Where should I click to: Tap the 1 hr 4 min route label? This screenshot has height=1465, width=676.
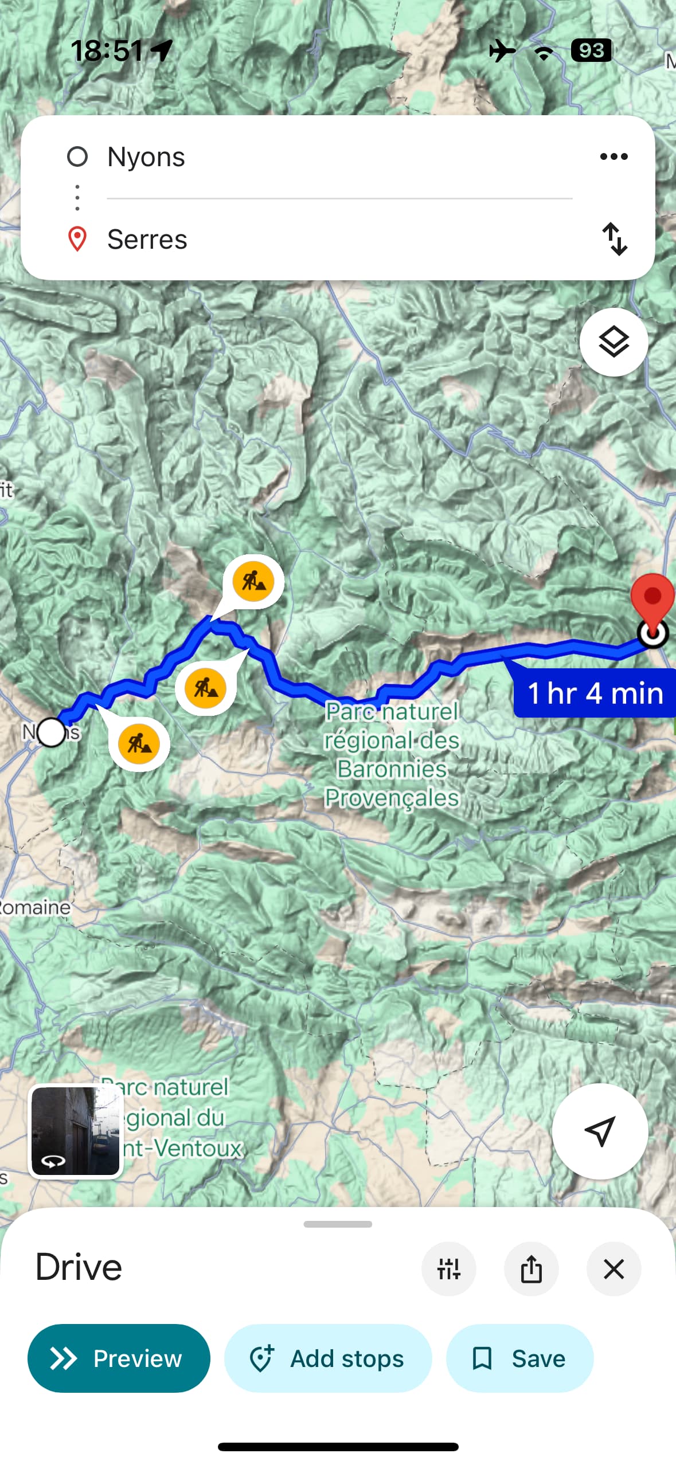coord(595,692)
